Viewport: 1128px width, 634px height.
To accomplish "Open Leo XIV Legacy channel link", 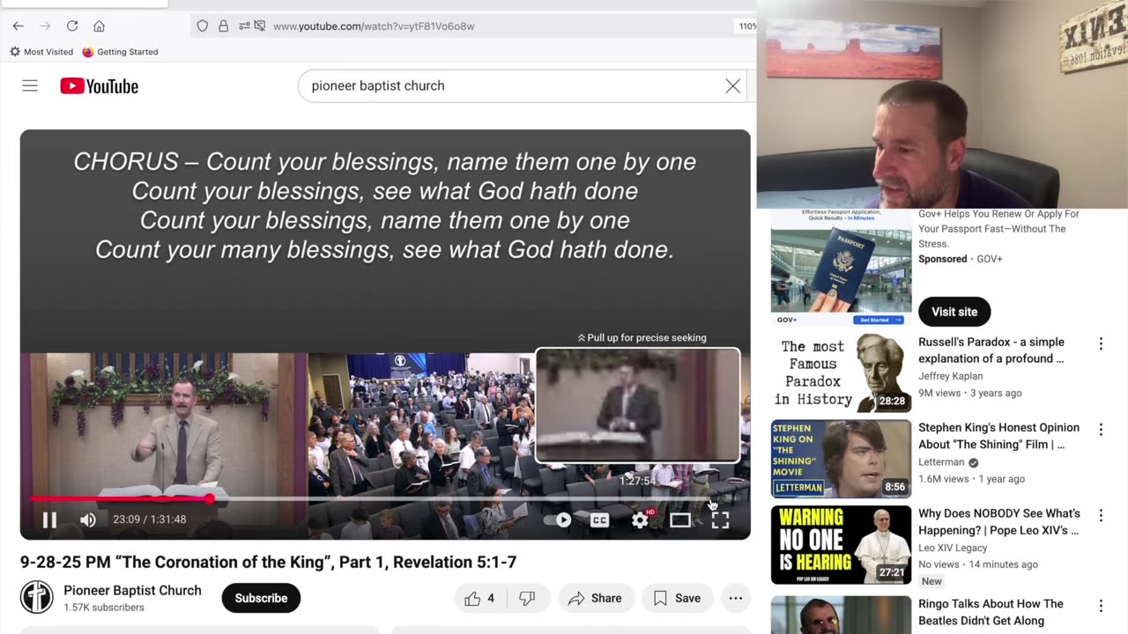I will (954, 548).
